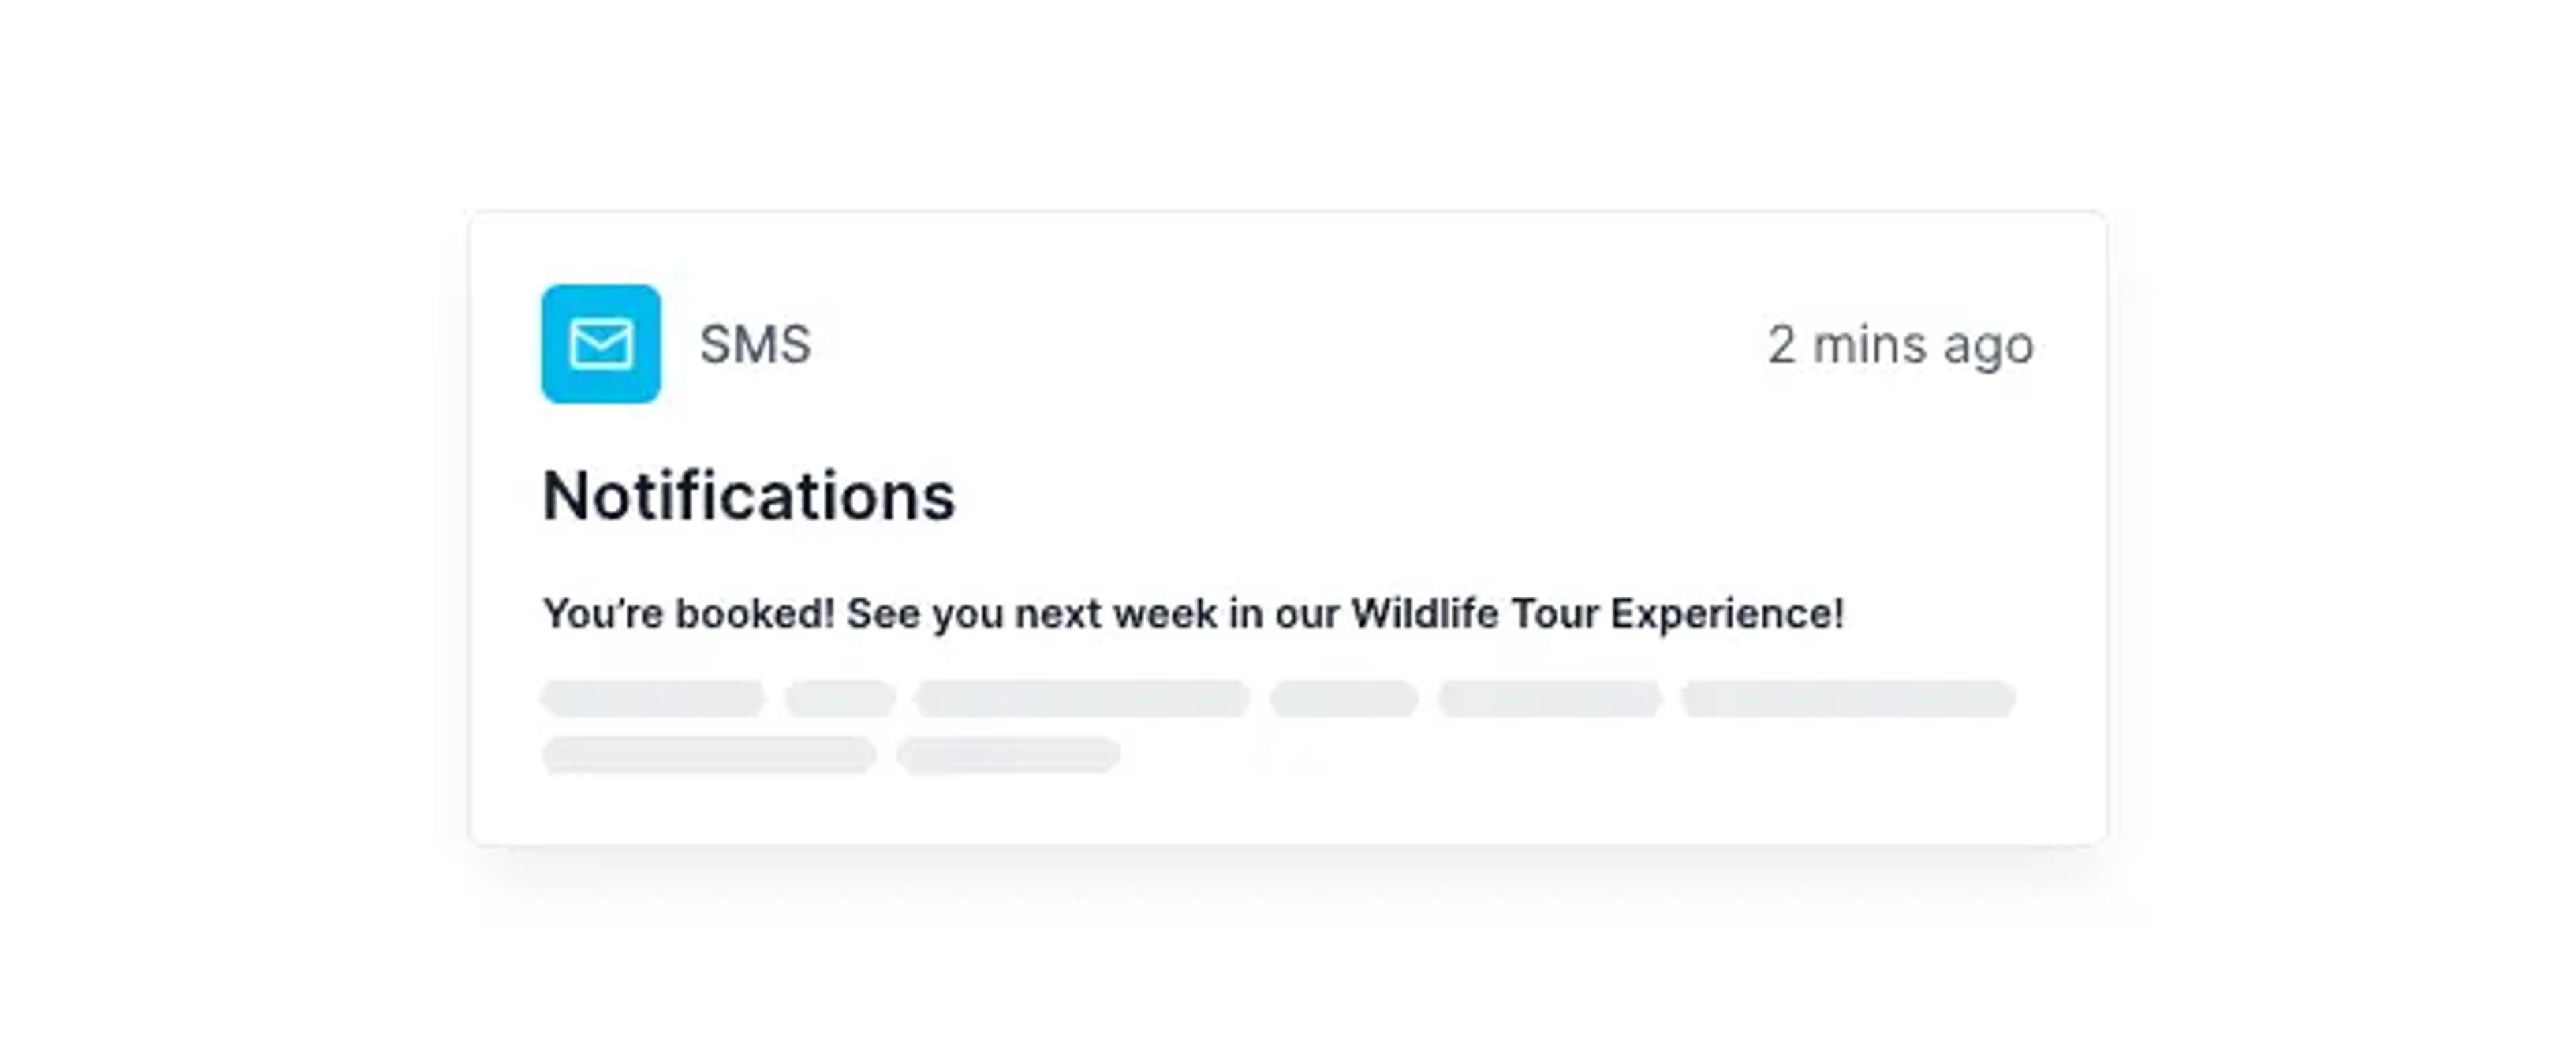2576x1057 pixels.
Task: Click the last placeholder bar in first row
Action: coord(1848,698)
